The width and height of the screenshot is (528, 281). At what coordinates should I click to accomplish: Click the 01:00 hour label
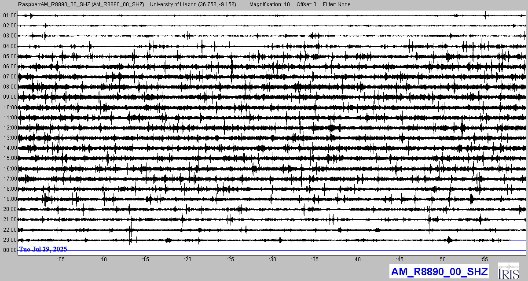(x=9, y=15)
